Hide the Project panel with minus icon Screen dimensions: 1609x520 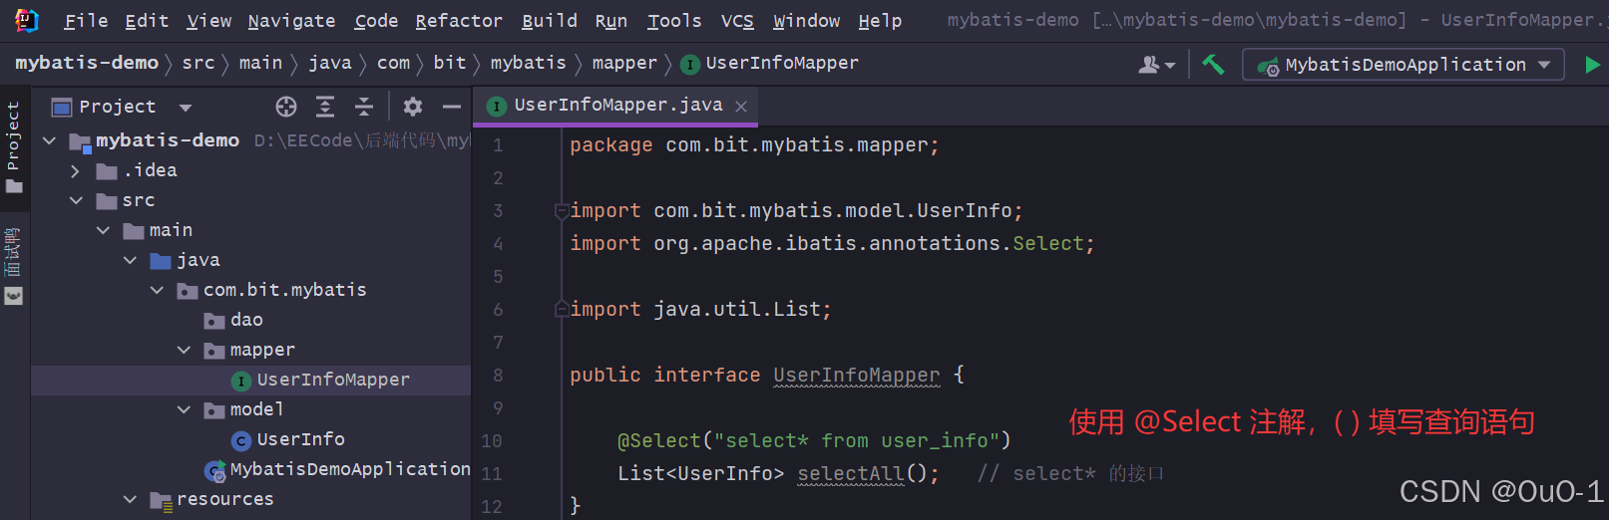[452, 107]
